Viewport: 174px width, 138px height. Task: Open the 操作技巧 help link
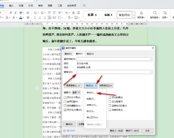[x=71, y=131]
